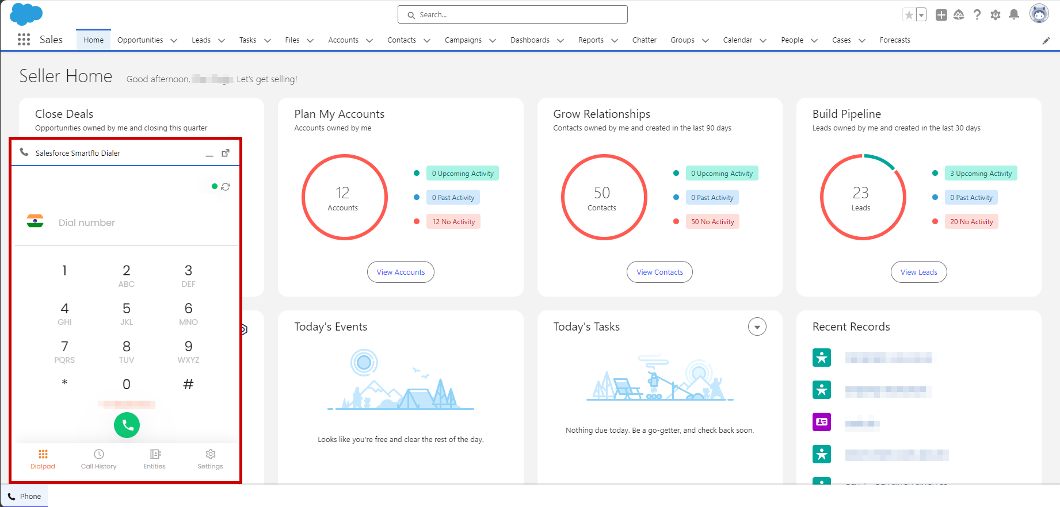1060x507 pixels.
Task: Tap the 5 key on dialpad
Action: (127, 313)
